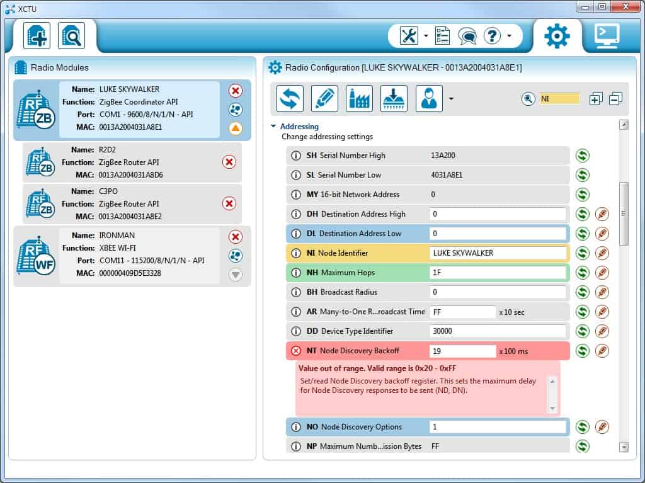Write NO Node Discovery Options setting
645x483 pixels.
[602, 426]
